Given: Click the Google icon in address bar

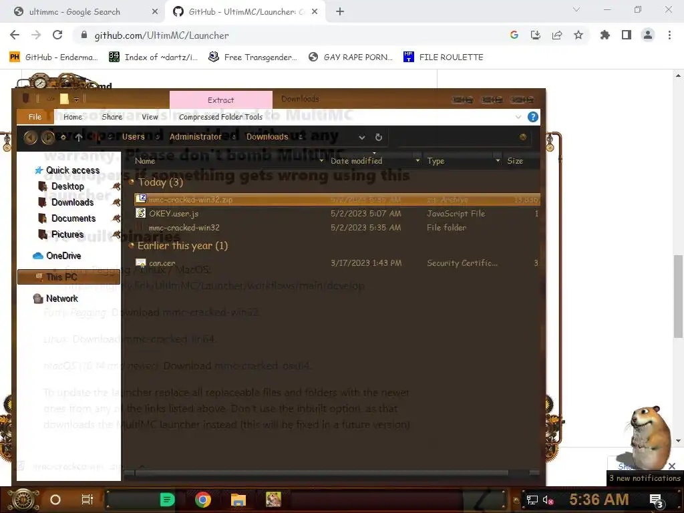Looking at the screenshot, I should click(x=514, y=35).
